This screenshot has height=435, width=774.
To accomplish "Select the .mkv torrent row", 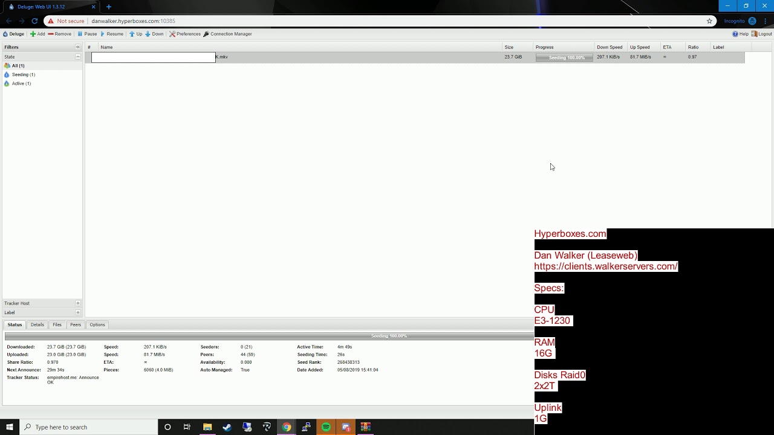I will point(415,57).
